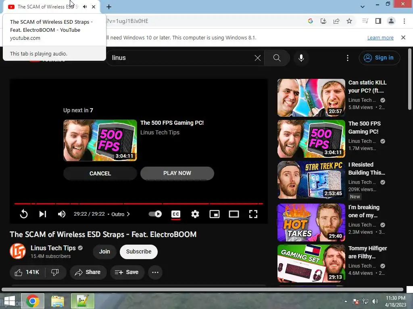Viewport: 413px width, 309px height.
Task: Click the video progress bar
Action: pyautogui.click(x=139, y=204)
